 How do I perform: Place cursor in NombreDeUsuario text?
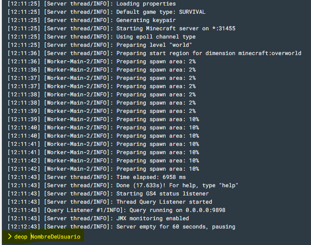click(56, 237)
